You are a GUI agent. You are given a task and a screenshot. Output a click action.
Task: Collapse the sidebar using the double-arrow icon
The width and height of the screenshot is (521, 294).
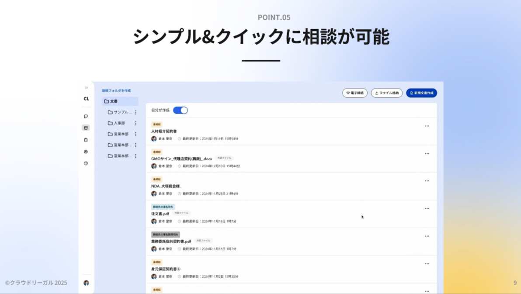pyautogui.click(x=86, y=87)
